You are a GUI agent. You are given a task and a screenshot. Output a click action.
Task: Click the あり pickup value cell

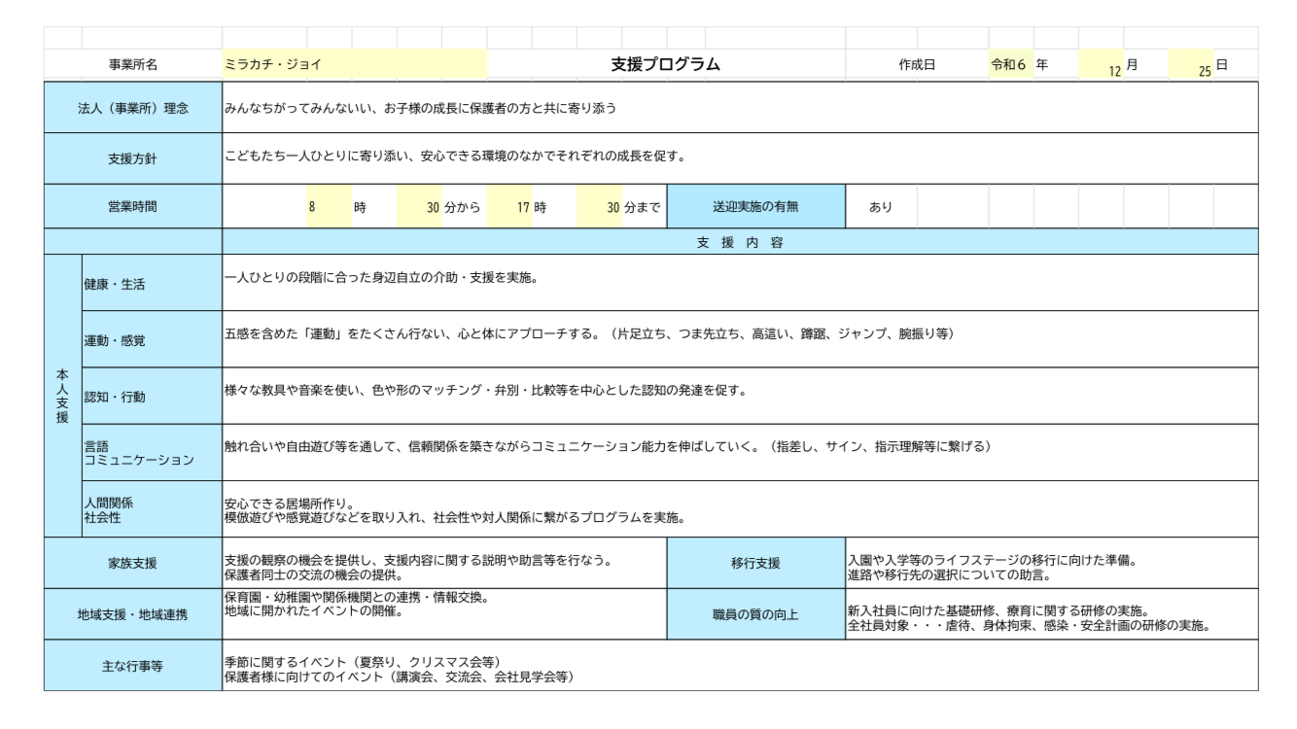[881, 205]
